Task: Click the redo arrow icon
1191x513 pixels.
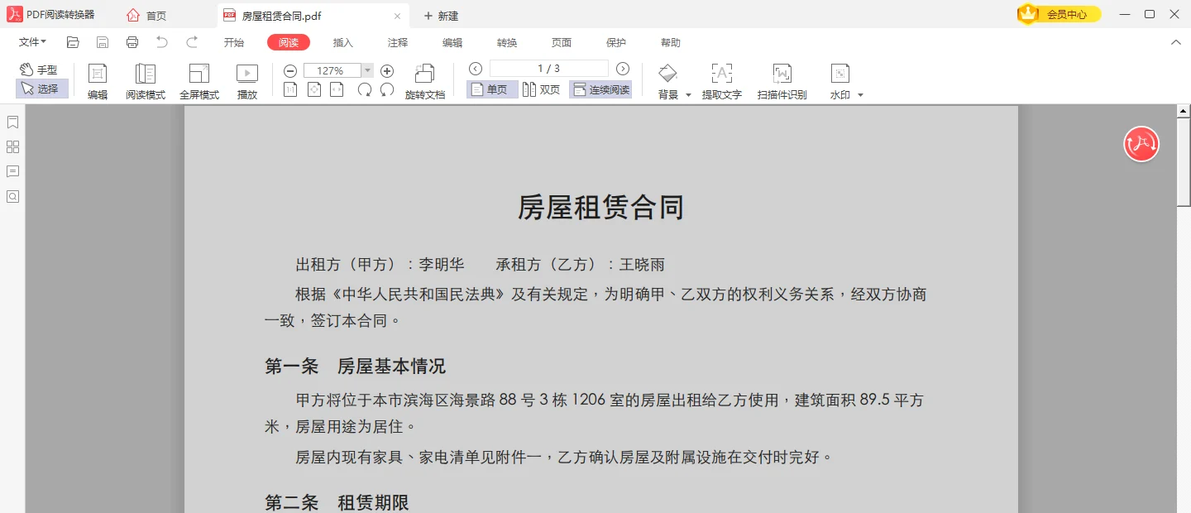Action: click(x=192, y=42)
